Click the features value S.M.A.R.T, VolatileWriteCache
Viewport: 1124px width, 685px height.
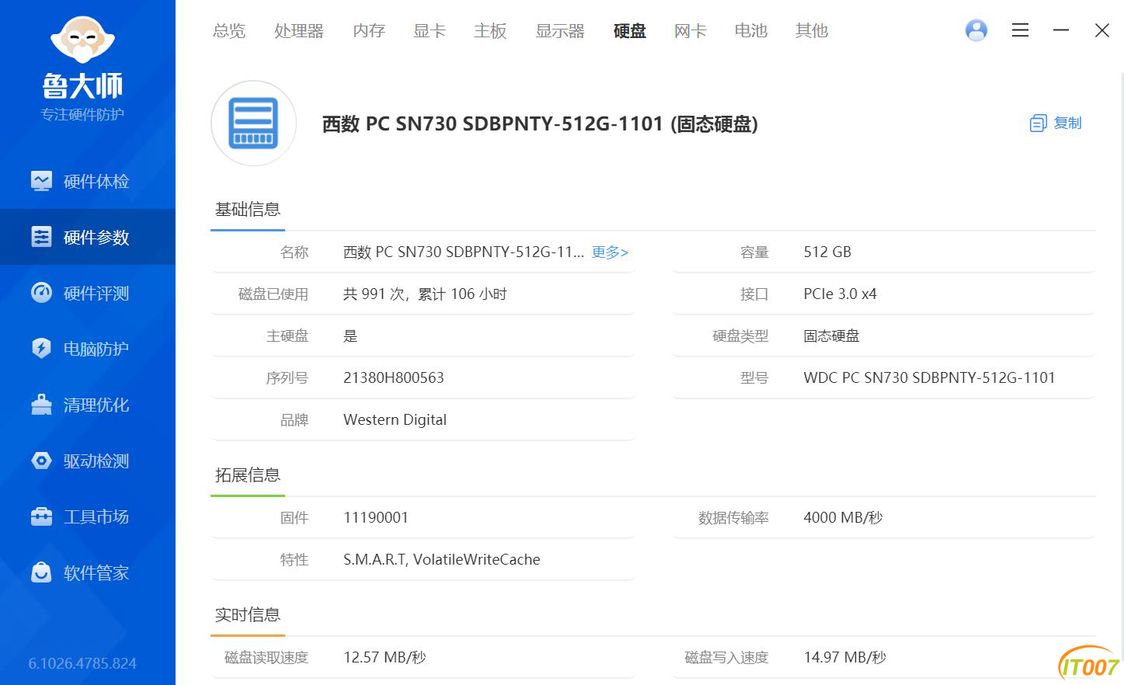tap(442, 560)
